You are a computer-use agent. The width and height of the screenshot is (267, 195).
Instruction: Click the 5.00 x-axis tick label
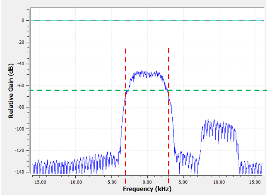tap(183, 182)
